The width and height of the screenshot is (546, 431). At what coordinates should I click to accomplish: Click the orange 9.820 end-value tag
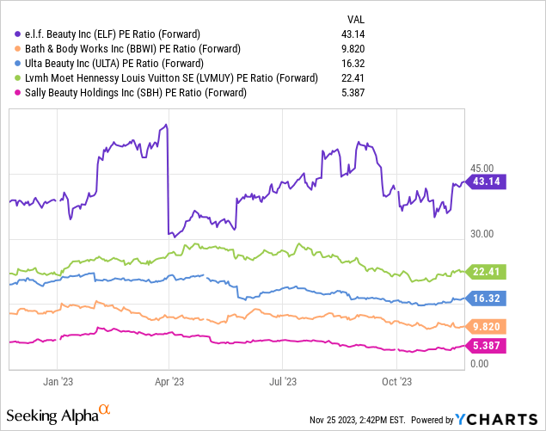(x=487, y=327)
